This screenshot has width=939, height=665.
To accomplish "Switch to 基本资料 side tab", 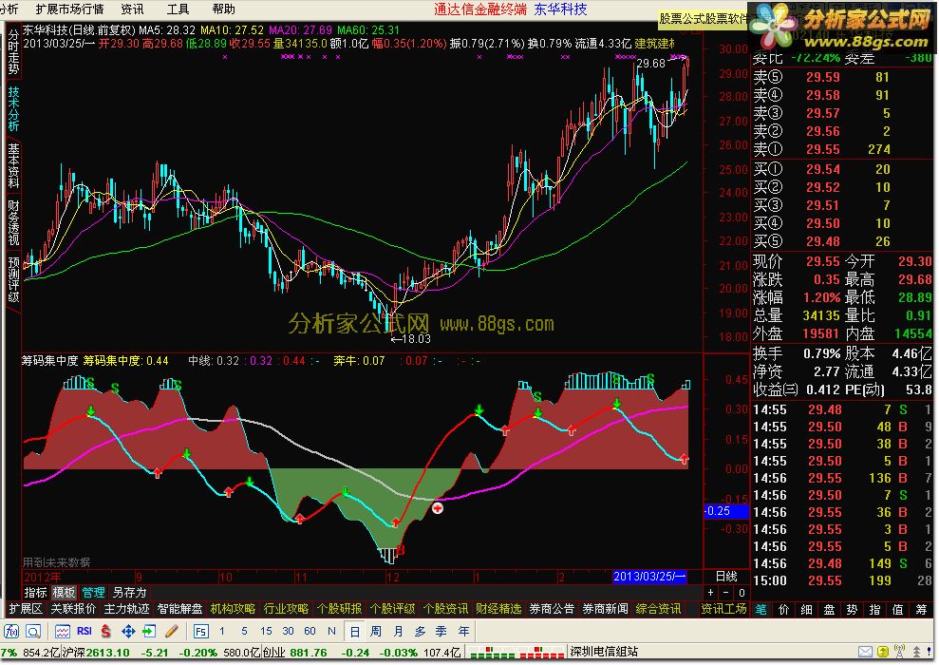I will pyautogui.click(x=13, y=166).
